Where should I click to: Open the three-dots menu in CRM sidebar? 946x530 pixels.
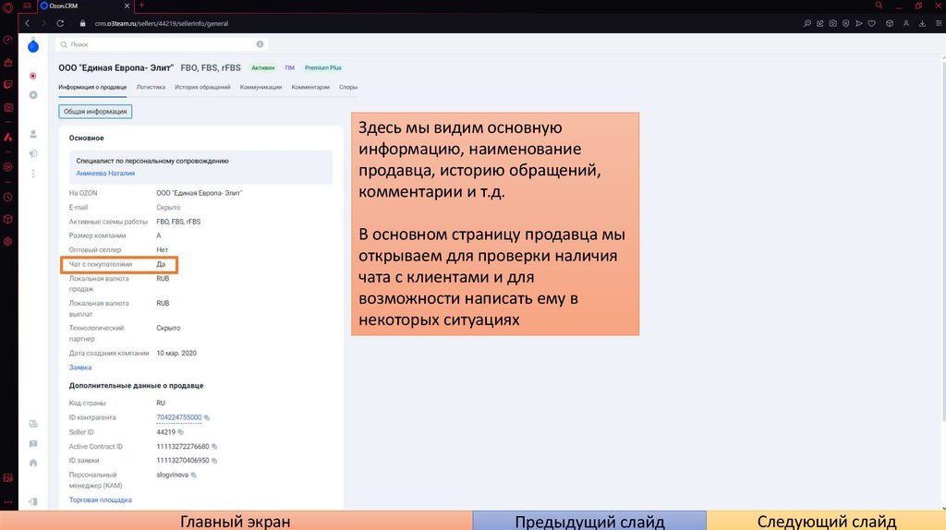click(x=33, y=174)
